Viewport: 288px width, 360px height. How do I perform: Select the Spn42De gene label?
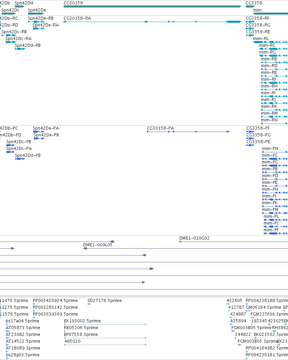click(37, 10)
